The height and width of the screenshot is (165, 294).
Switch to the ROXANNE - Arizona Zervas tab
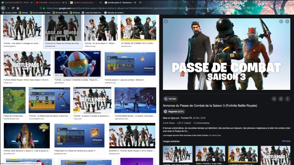pyautogui.click(x=50, y=3)
